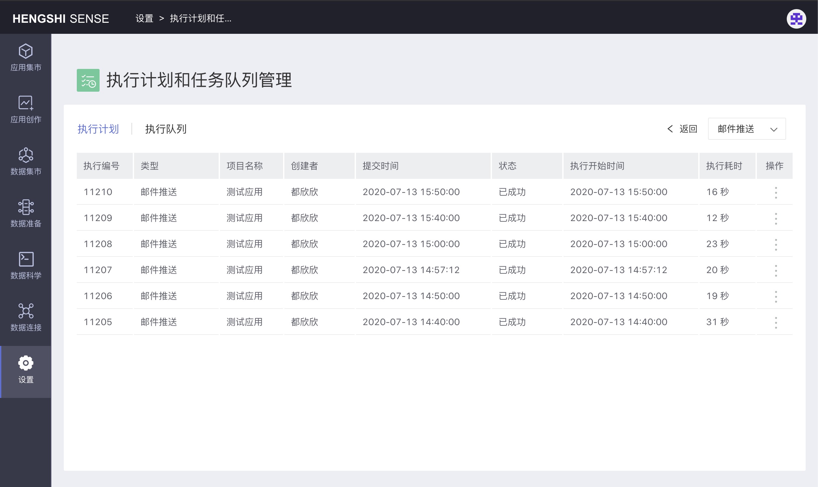The height and width of the screenshot is (487, 818).
Task: Click the 设置 gear icon in sidebar
Action: coord(26,363)
